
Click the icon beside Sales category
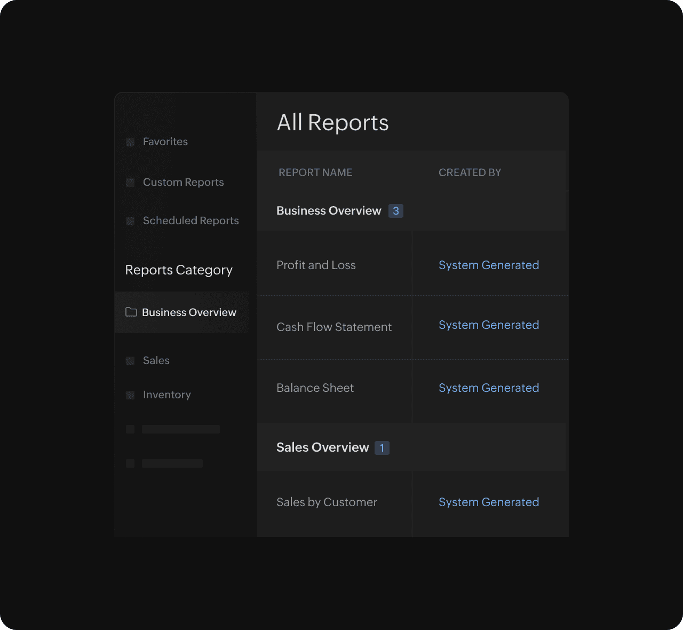(x=130, y=361)
